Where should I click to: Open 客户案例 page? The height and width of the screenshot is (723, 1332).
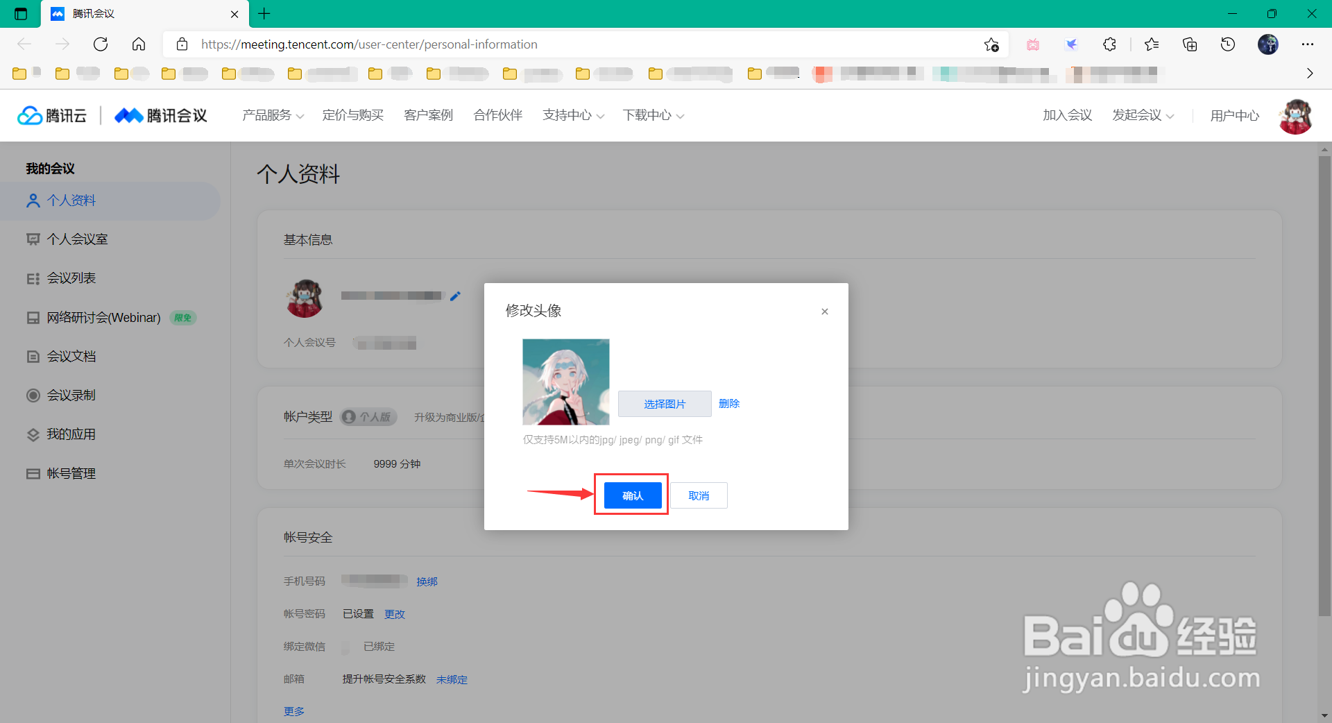tap(428, 115)
